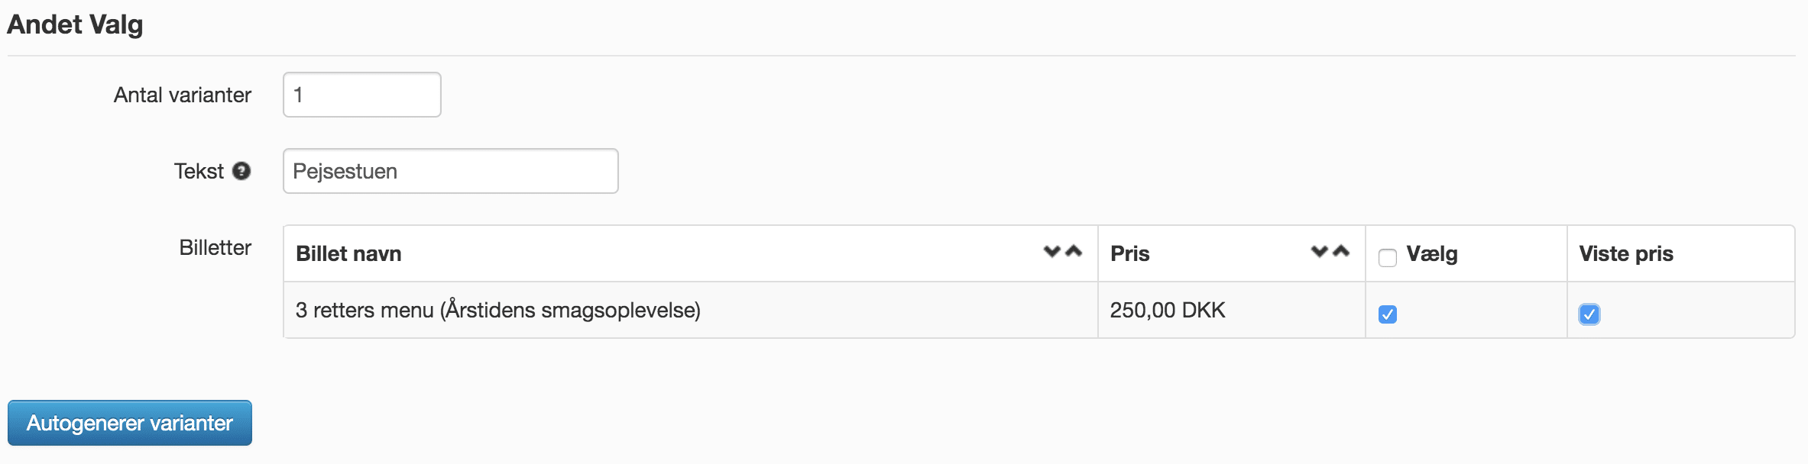The height and width of the screenshot is (464, 1808).
Task: Uncheck Viste pris for the 3 retters menu
Action: pos(1589,314)
